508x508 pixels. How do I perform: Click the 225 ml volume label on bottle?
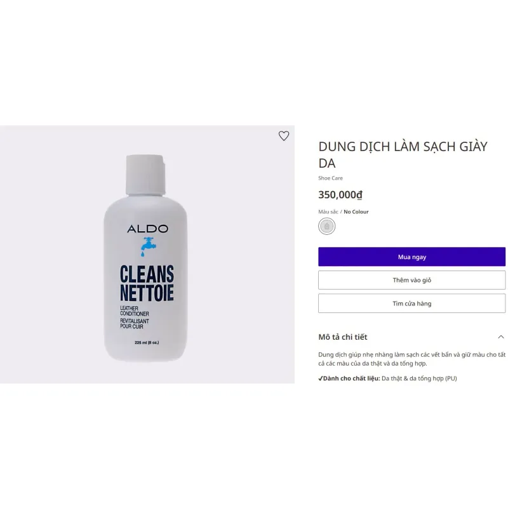147,342
